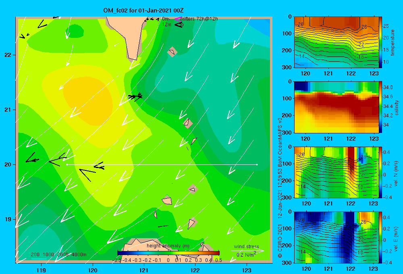The width and height of the screenshot is (403, 274).
Task: Click the black 12m arrow symbol in the legend
Action: [179, 25]
